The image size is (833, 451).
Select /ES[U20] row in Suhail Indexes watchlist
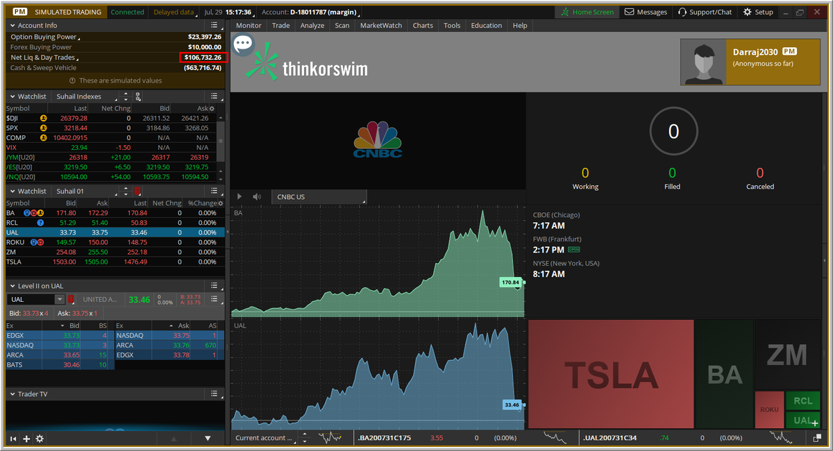[111, 167]
